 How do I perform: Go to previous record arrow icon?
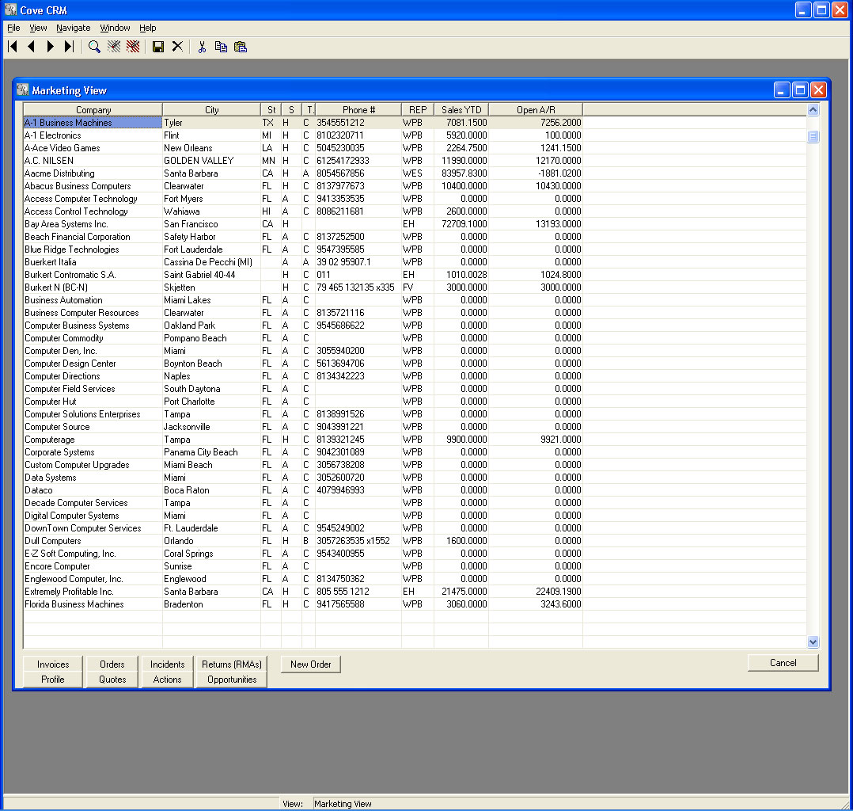31,47
